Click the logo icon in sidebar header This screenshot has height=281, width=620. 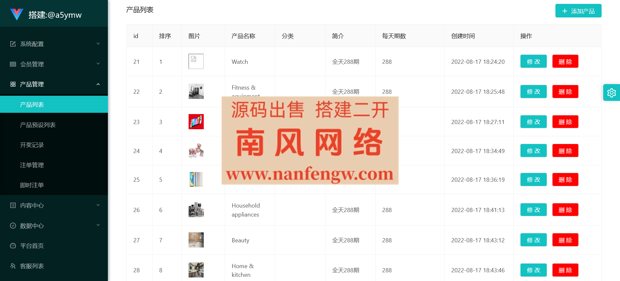coord(16,14)
